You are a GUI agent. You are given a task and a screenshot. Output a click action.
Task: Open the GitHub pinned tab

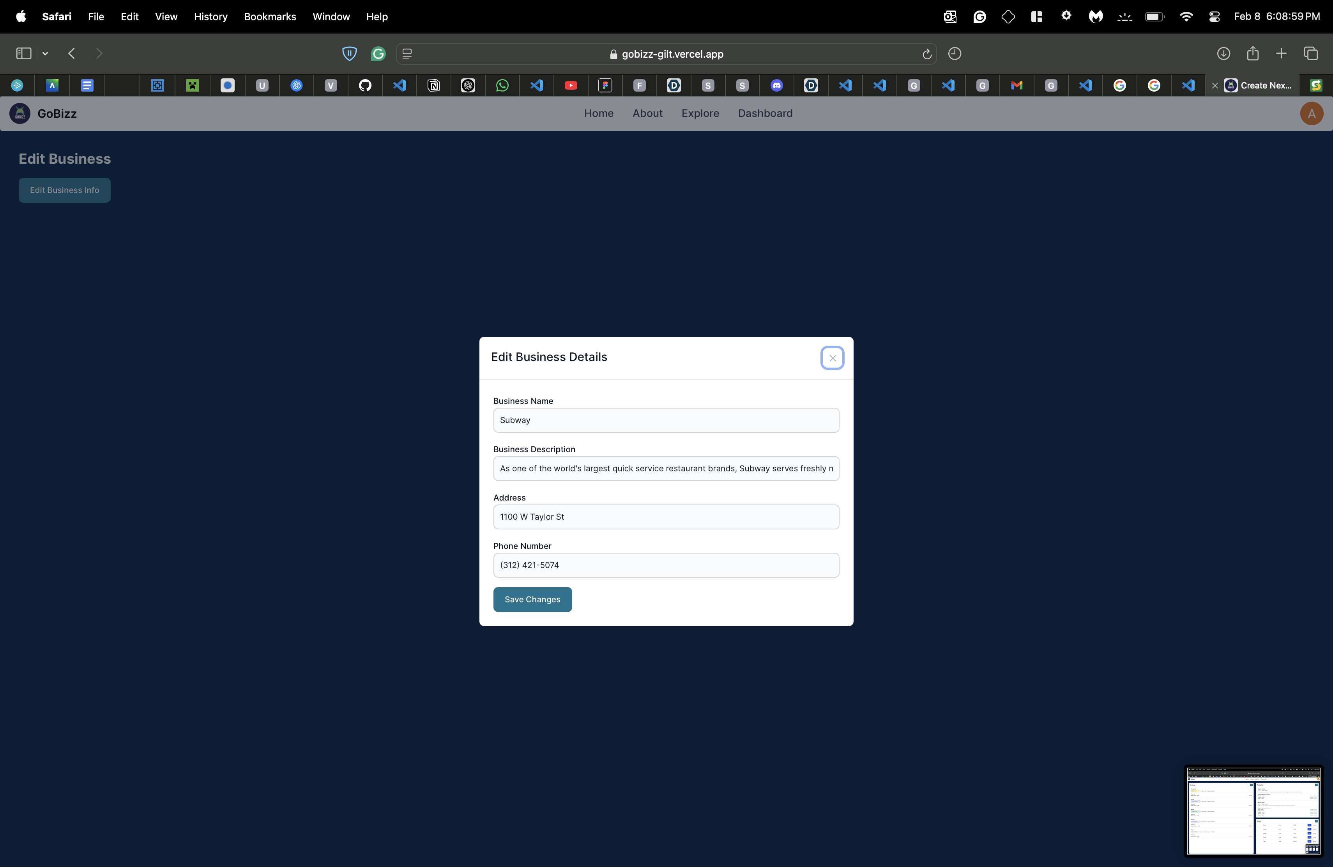[365, 86]
